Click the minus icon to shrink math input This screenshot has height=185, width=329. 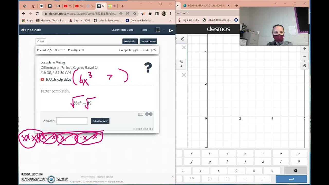(x=151, y=114)
